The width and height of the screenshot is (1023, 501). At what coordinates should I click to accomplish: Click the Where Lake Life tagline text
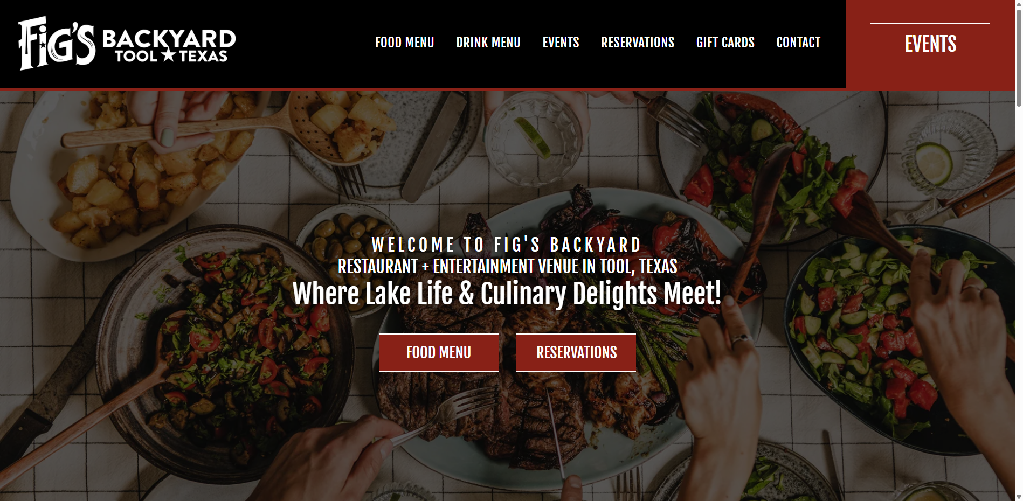coord(507,294)
